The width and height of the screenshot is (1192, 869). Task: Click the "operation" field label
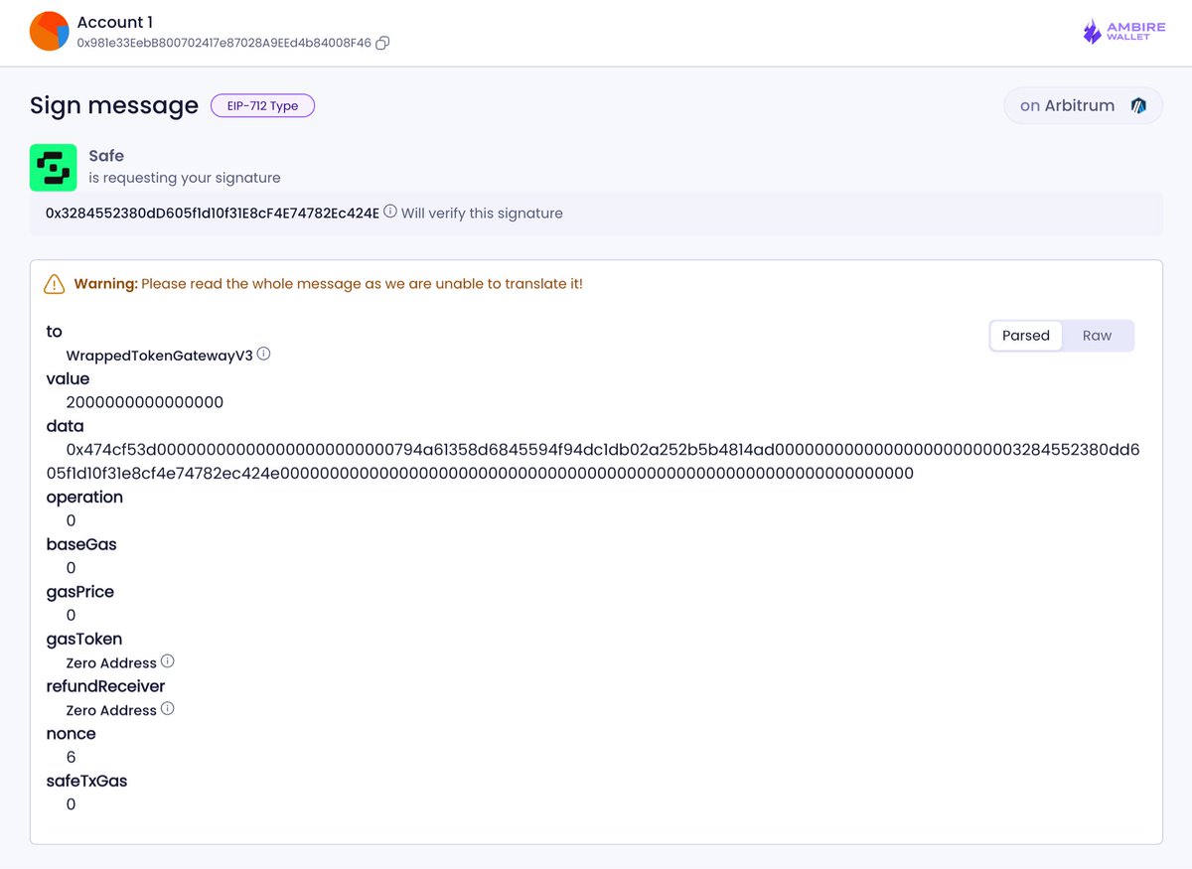(x=84, y=497)
